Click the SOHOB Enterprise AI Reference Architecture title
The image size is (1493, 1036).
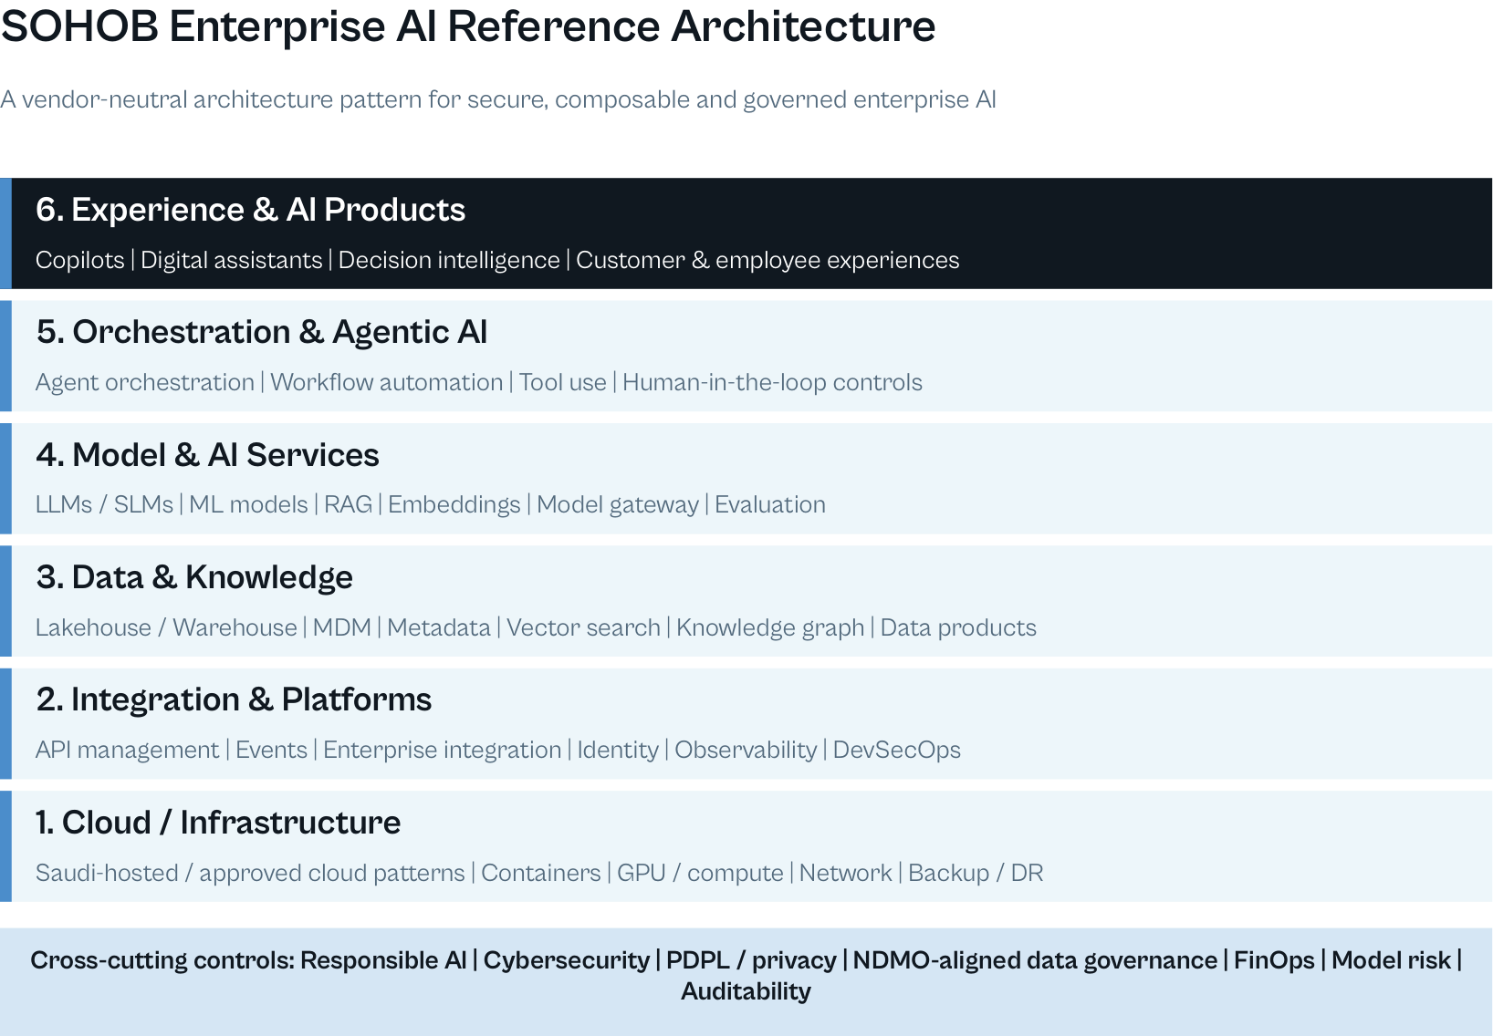pos(468,26)
